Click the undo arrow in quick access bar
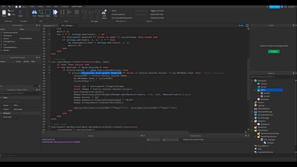This screenshot has height=167, width=297. coord(9,6)
